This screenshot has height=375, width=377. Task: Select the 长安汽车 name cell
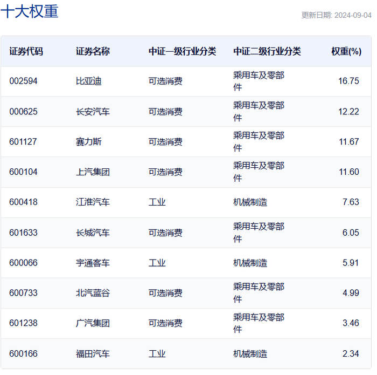tap(93, 112)
